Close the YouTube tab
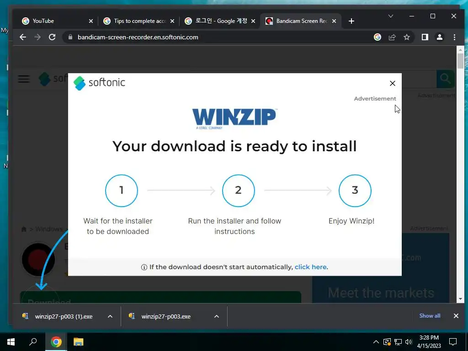The image size is (468, 351). [91, 21]
